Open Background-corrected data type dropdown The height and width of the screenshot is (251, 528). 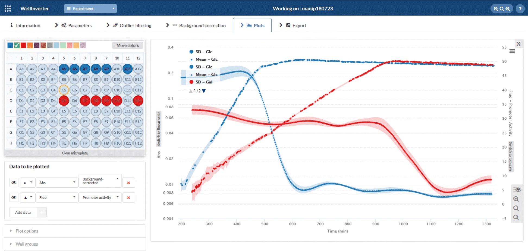point(100,181)
